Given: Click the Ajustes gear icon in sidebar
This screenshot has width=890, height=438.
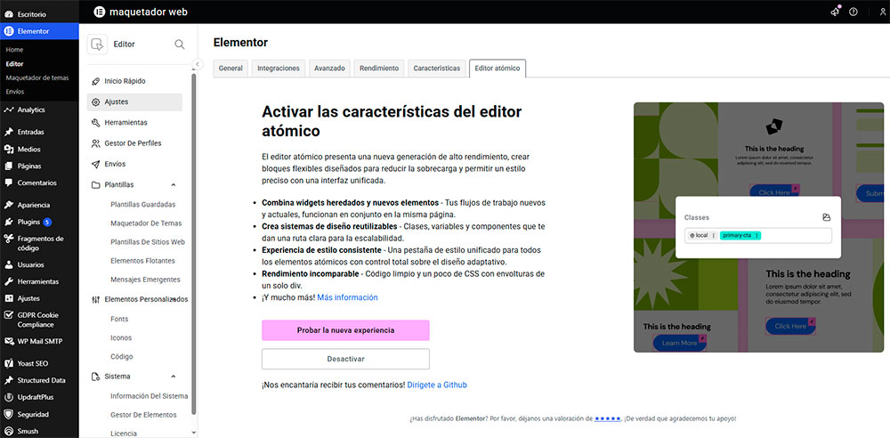Looking at the screenshot, I should pos(95,101).
